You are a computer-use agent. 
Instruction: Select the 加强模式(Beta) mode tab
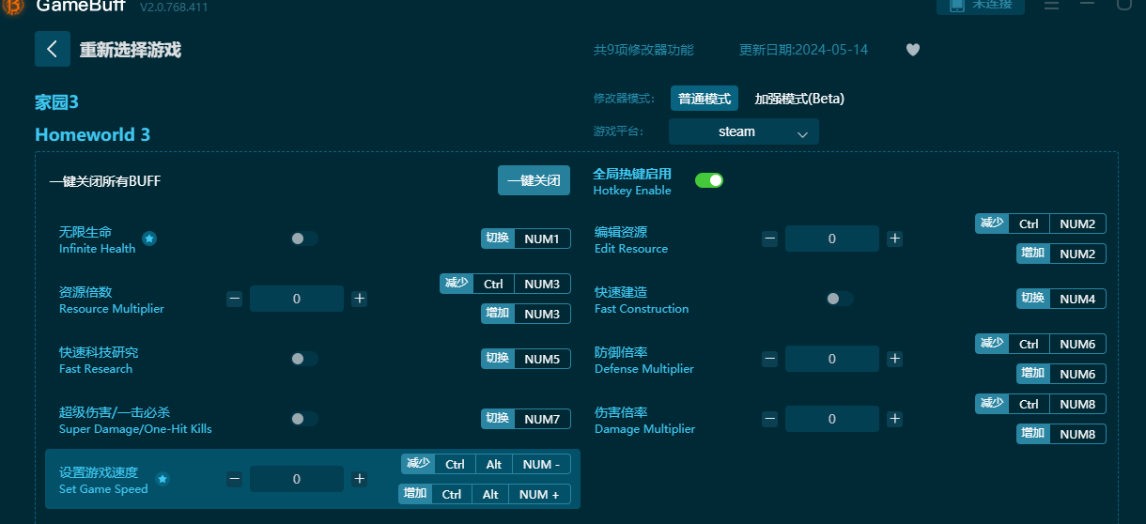(799, 99)
